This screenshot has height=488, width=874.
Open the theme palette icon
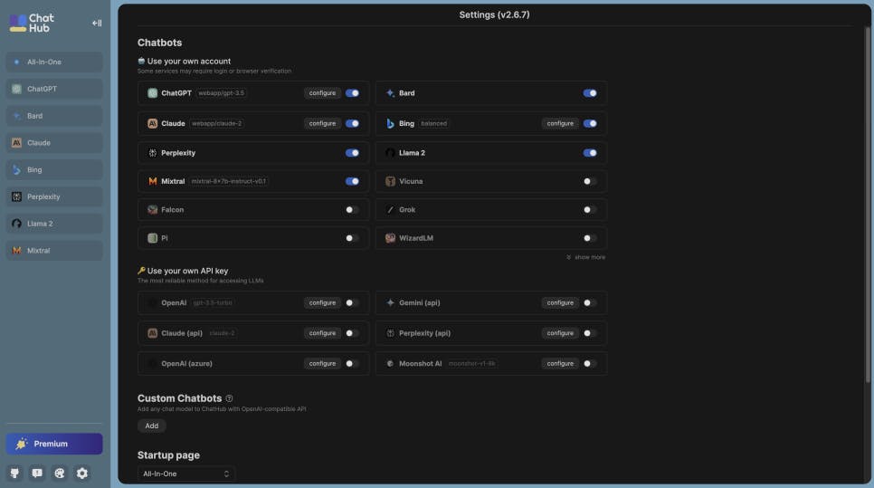coord(59,473)
